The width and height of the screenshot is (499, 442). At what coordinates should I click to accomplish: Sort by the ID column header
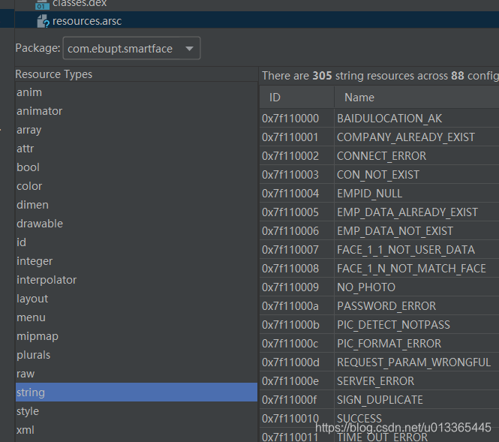(297, 98)
